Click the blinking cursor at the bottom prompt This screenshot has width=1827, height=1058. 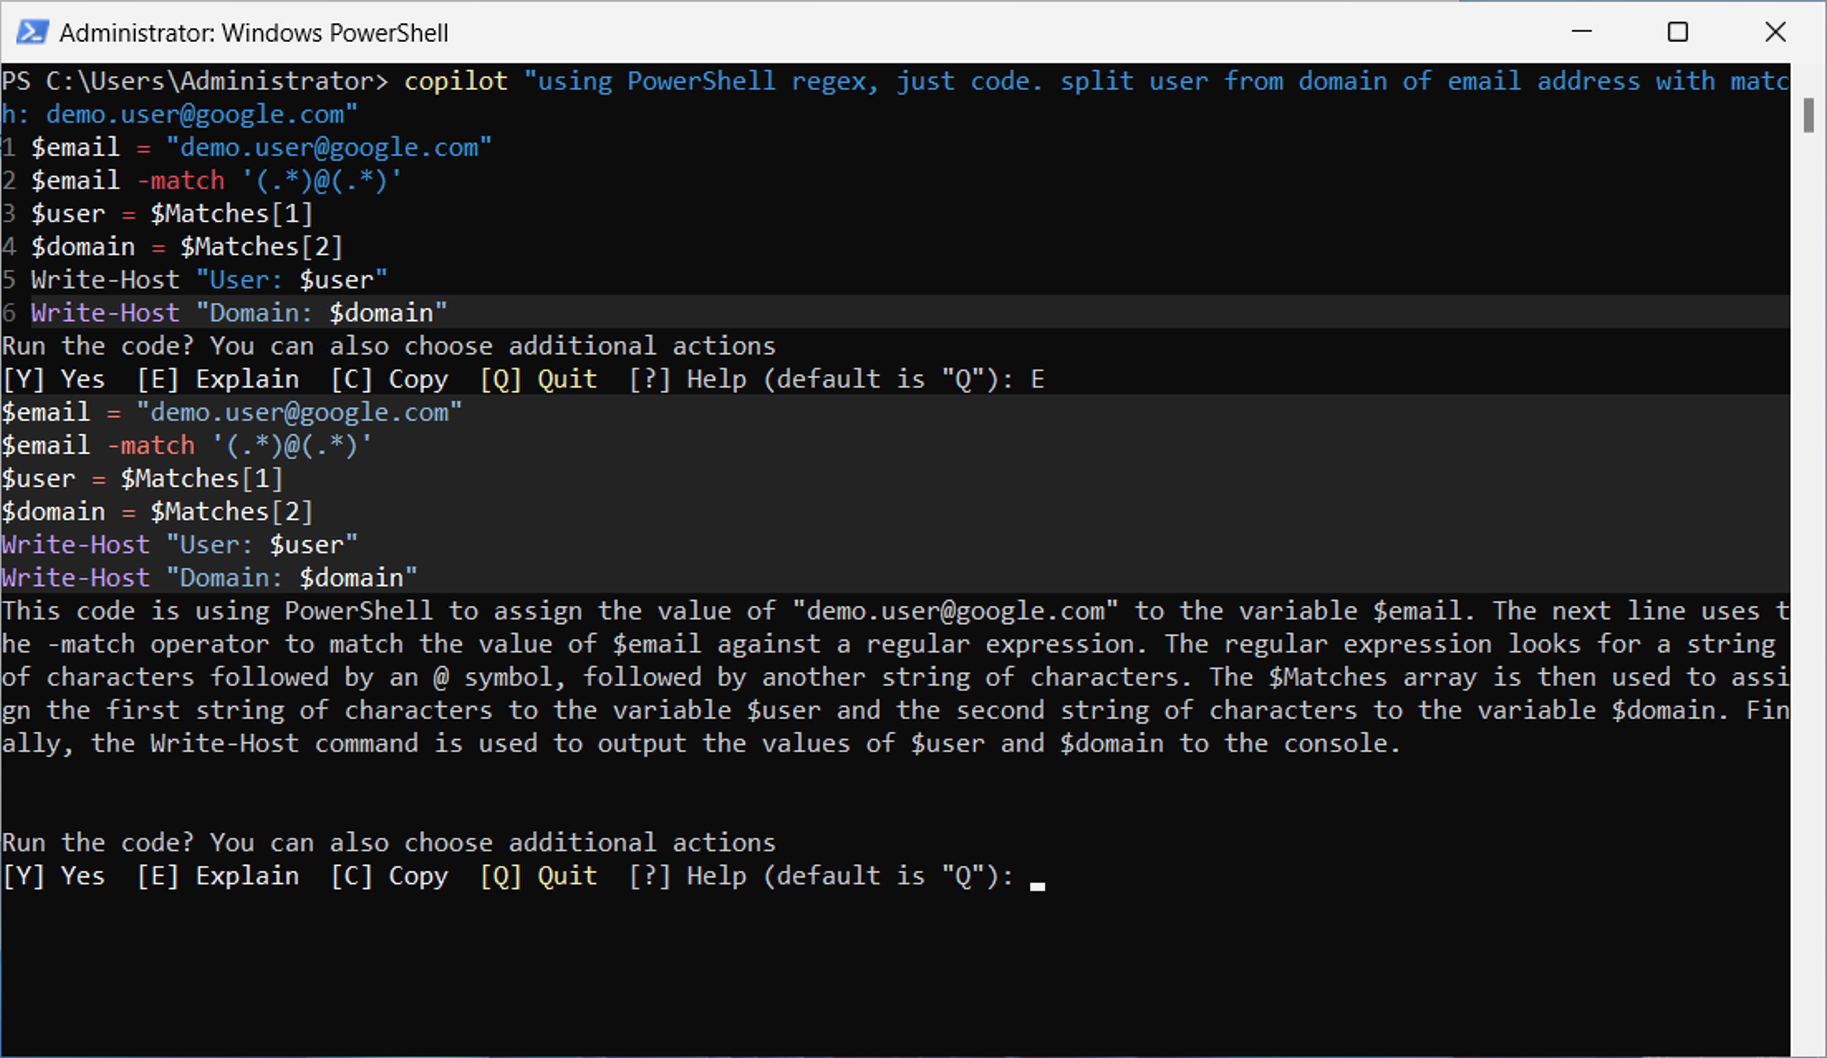pyautogui.click(x=1038, y=886)
